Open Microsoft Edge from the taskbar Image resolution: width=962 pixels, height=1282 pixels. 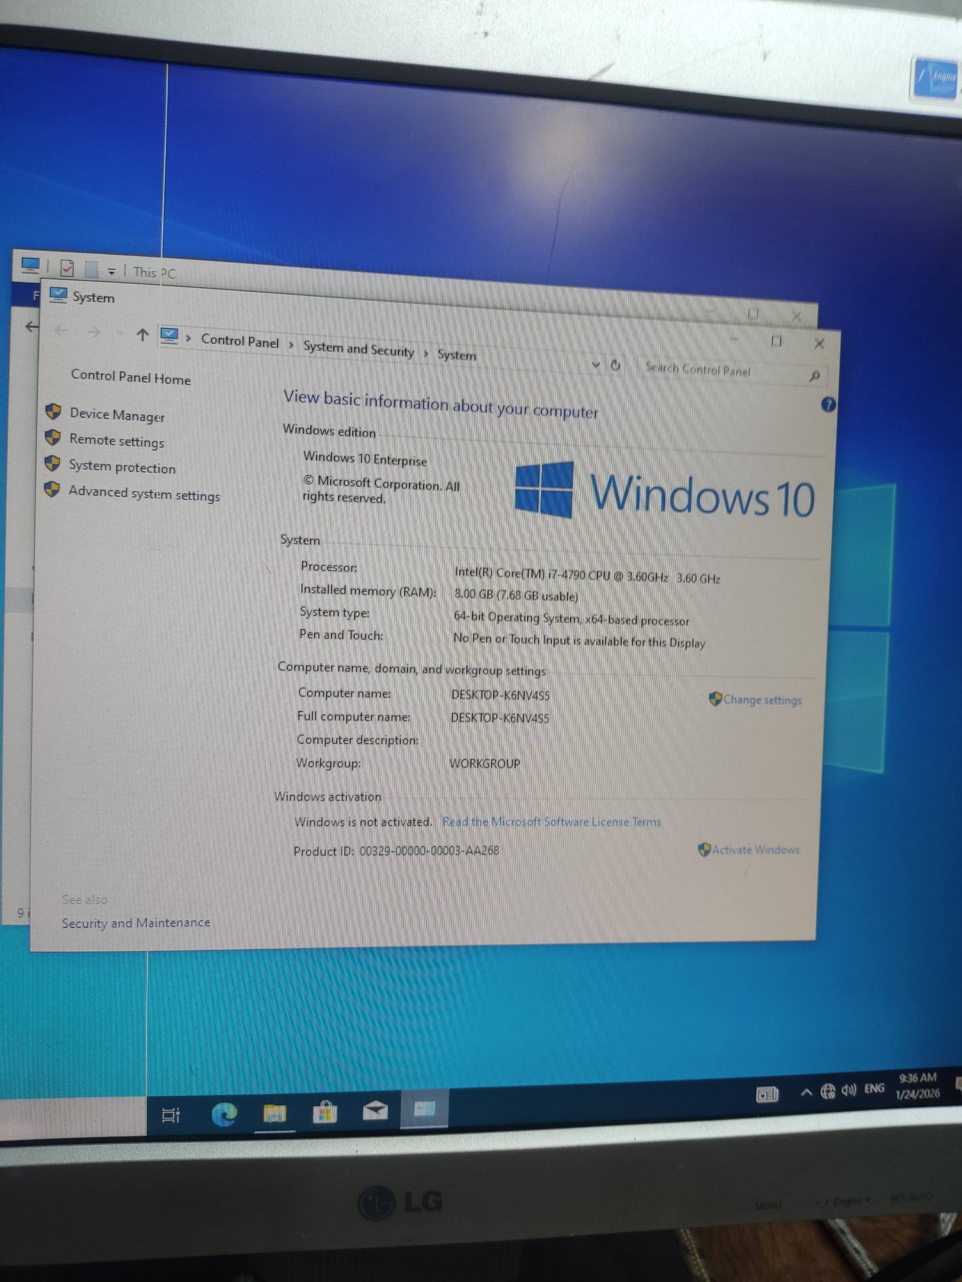click(224, 1113)
